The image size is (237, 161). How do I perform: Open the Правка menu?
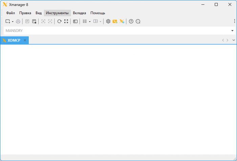(25, 13)
